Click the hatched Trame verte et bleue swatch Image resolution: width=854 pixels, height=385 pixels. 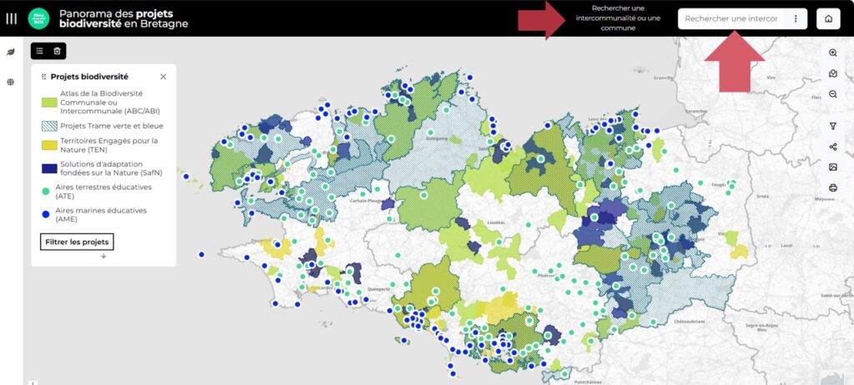49,126
